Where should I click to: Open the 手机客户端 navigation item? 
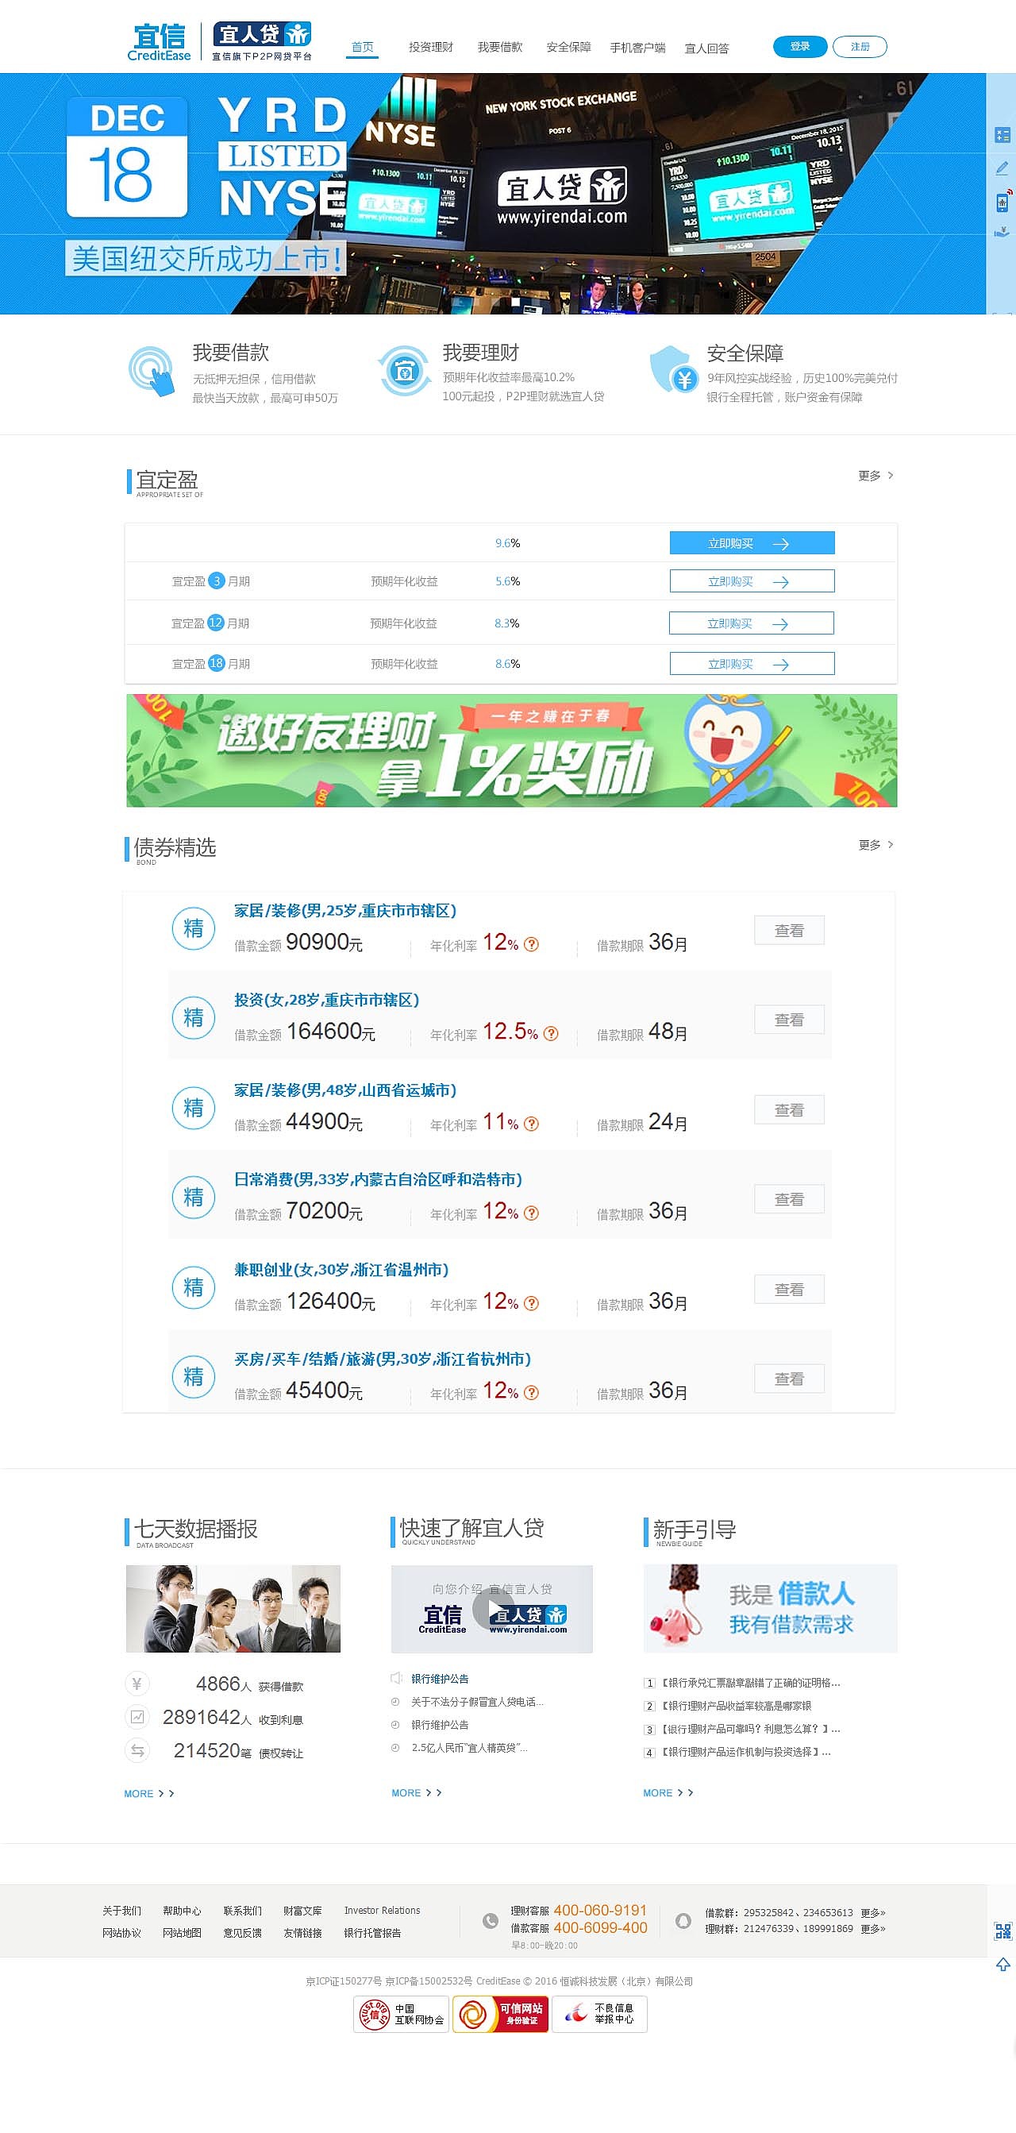(x=638, y=48)
